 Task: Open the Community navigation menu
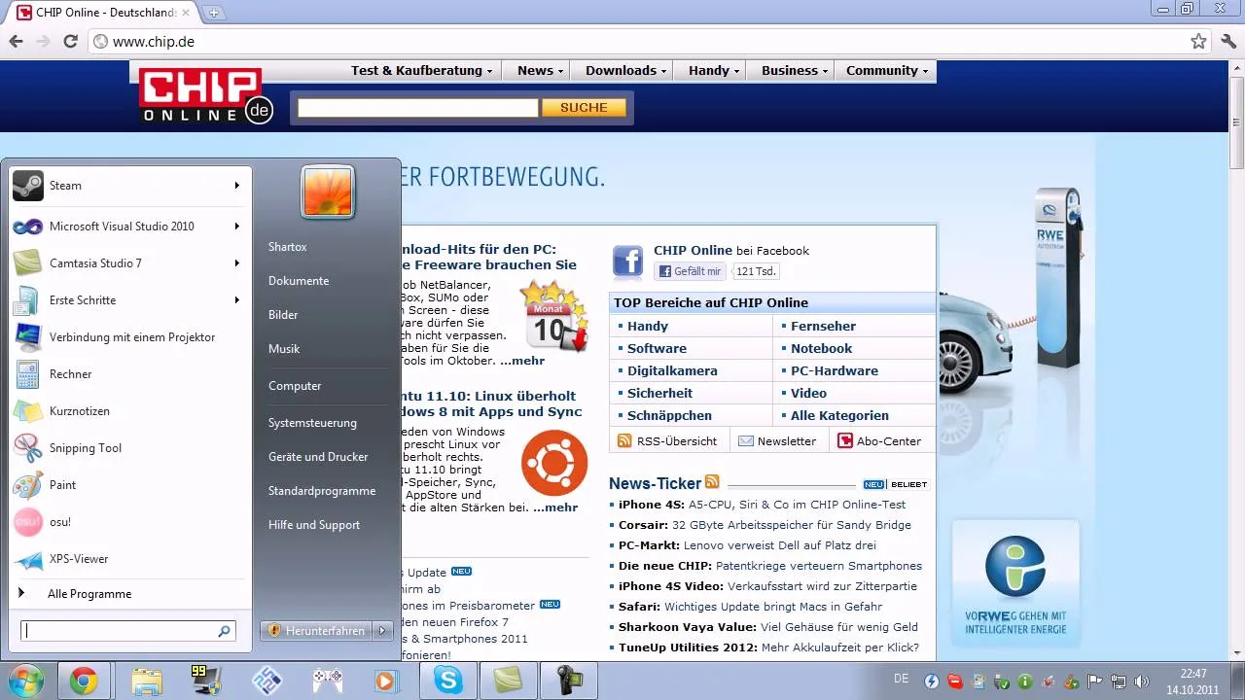coord(886,70)
